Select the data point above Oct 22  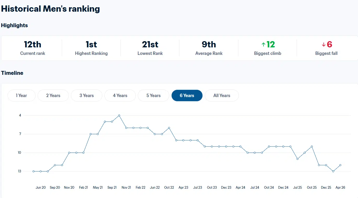tap(169, 128)
